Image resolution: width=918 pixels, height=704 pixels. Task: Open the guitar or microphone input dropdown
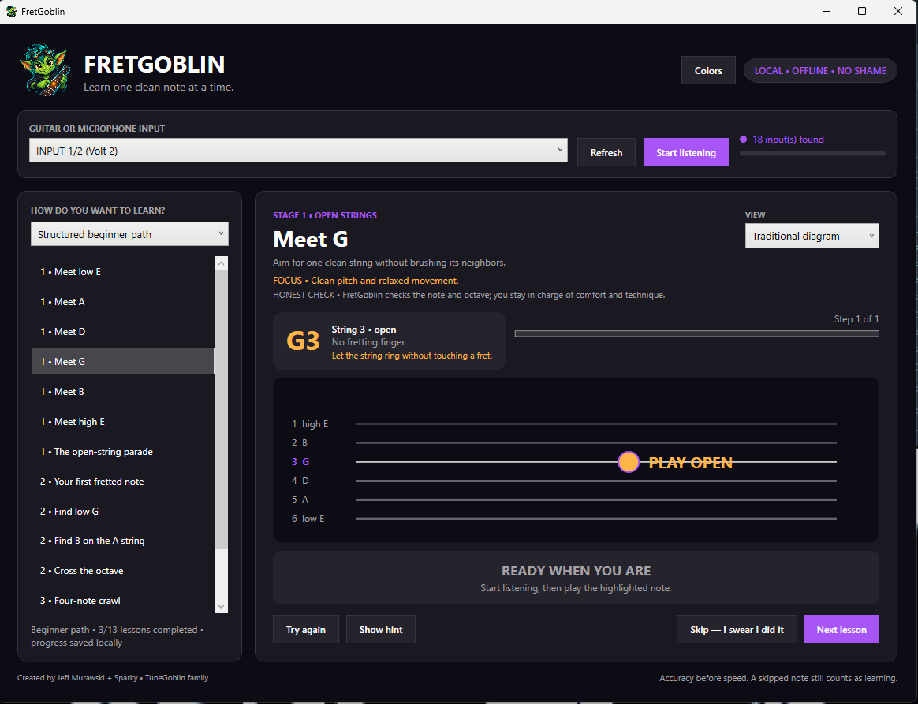pyautogui.click(x=298, y=151)
